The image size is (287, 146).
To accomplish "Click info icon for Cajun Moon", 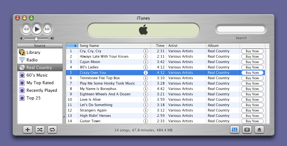I will (146, 62).
